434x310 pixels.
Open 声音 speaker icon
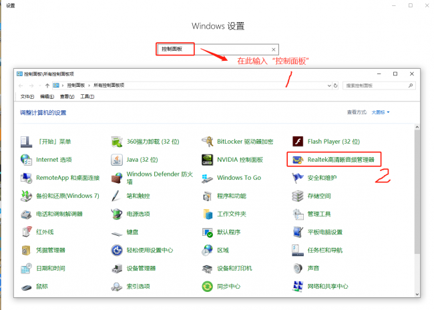298,269
